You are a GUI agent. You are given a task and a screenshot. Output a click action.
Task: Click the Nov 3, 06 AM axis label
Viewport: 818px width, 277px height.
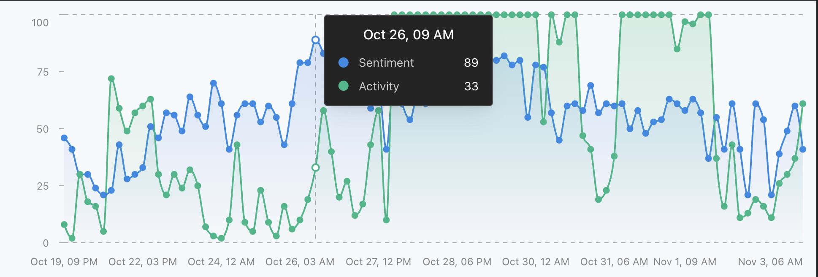pos(770,262)
